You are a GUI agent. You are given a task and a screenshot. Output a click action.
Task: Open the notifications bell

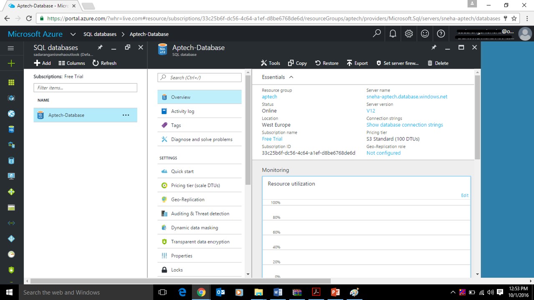point(393,34)
